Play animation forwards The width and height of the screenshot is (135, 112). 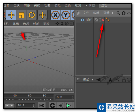click(x=68, y=106)
